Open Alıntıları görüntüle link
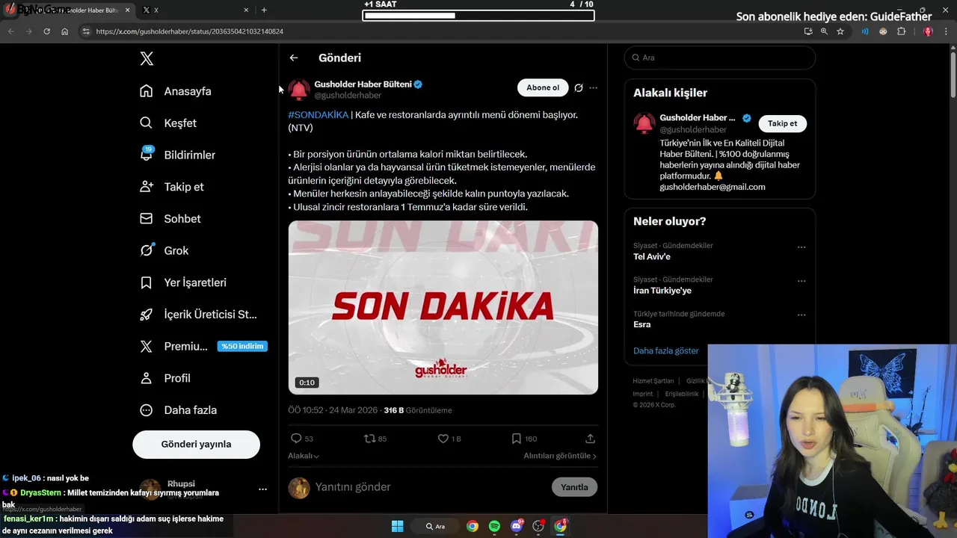Screen dimensions: 957x538 tap(560, 456)
